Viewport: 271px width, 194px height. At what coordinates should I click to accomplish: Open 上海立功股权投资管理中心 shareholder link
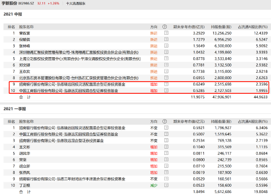click(80, 59)
